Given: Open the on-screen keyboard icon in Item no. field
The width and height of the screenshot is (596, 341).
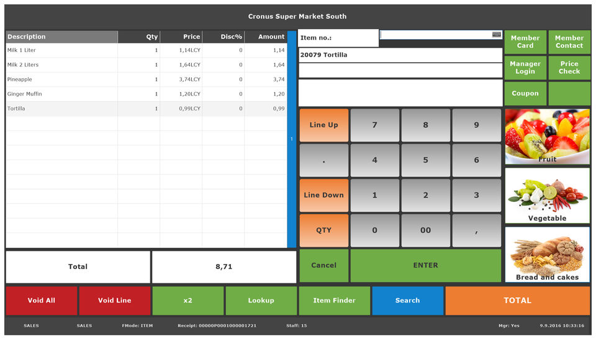Looking at the screenshot, I should pyautogui.click(x=496, y=35).
